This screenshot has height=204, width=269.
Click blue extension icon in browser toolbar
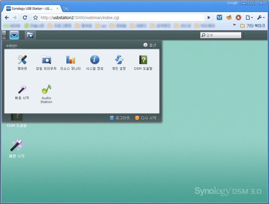pos(219,17)
